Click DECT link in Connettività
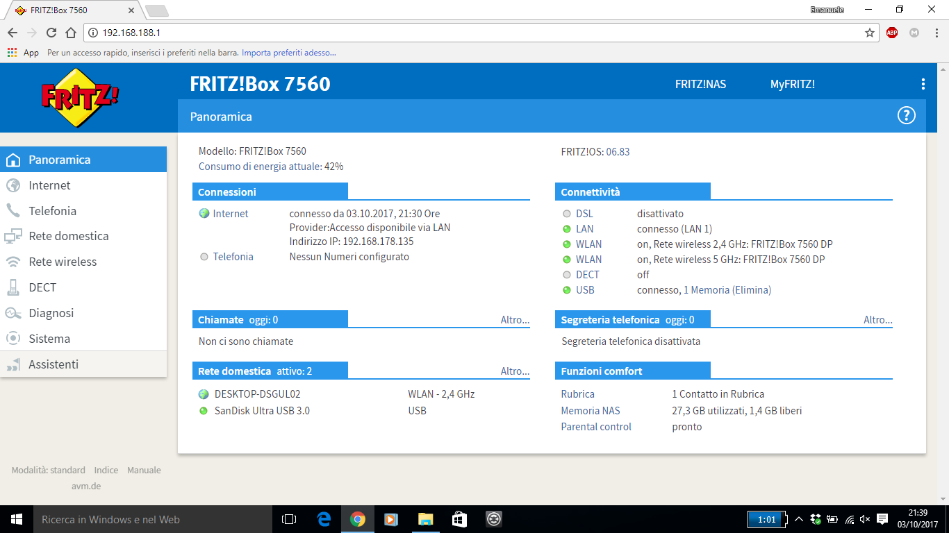Screen dimensions: 949x533 click(x=588, y=275)
